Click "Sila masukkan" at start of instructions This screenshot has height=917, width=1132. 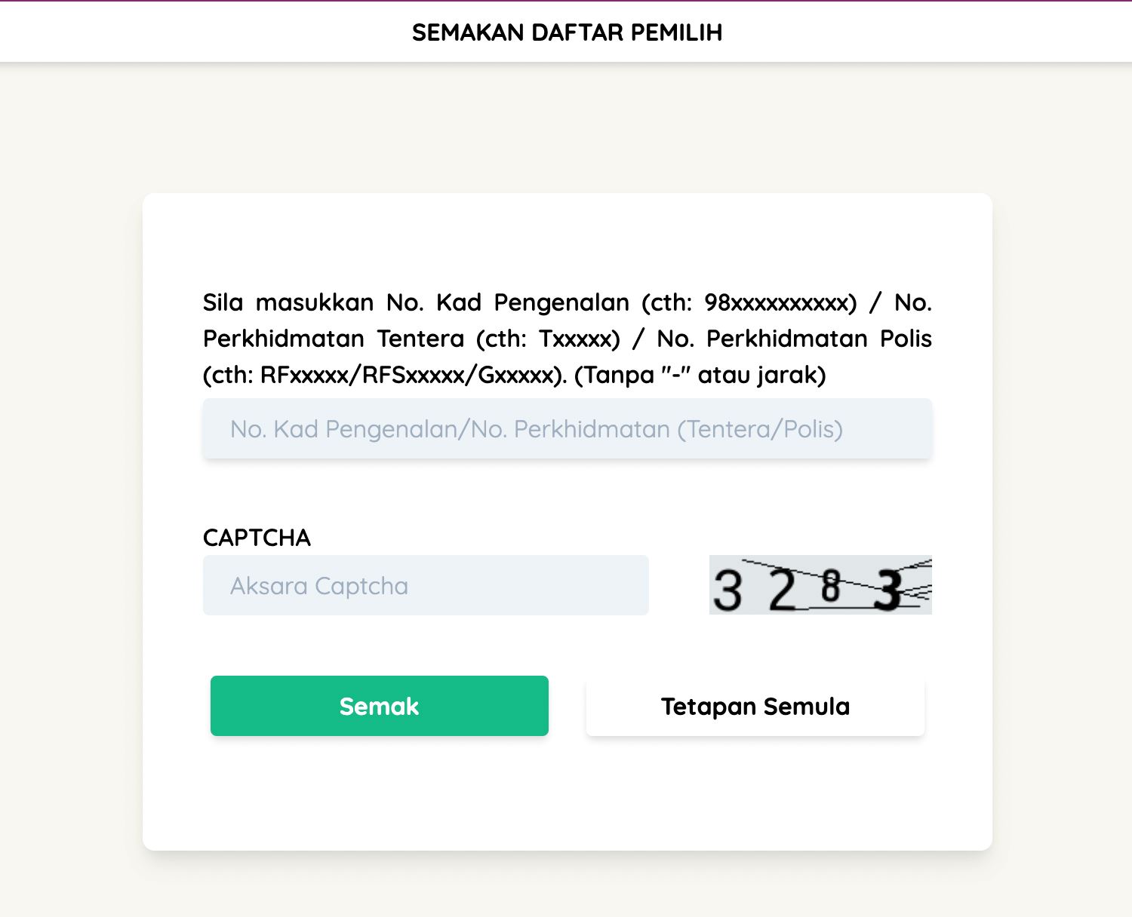tap(288, 302)
